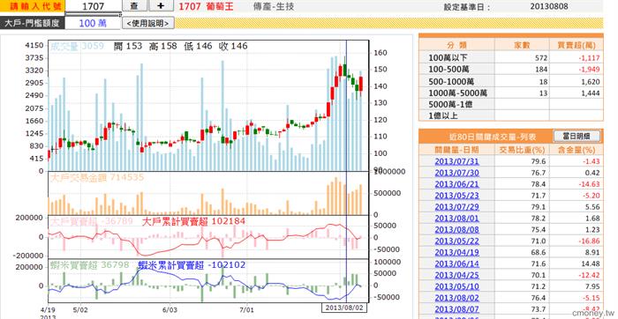Click the stock code input field showing 1707
Screen dimensions: 618x319
pyautogui.click(x=93, y=6)
